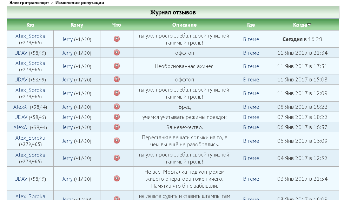Open UDAV's profile in the 07 Янв 18:22 row

pos(21,117)
